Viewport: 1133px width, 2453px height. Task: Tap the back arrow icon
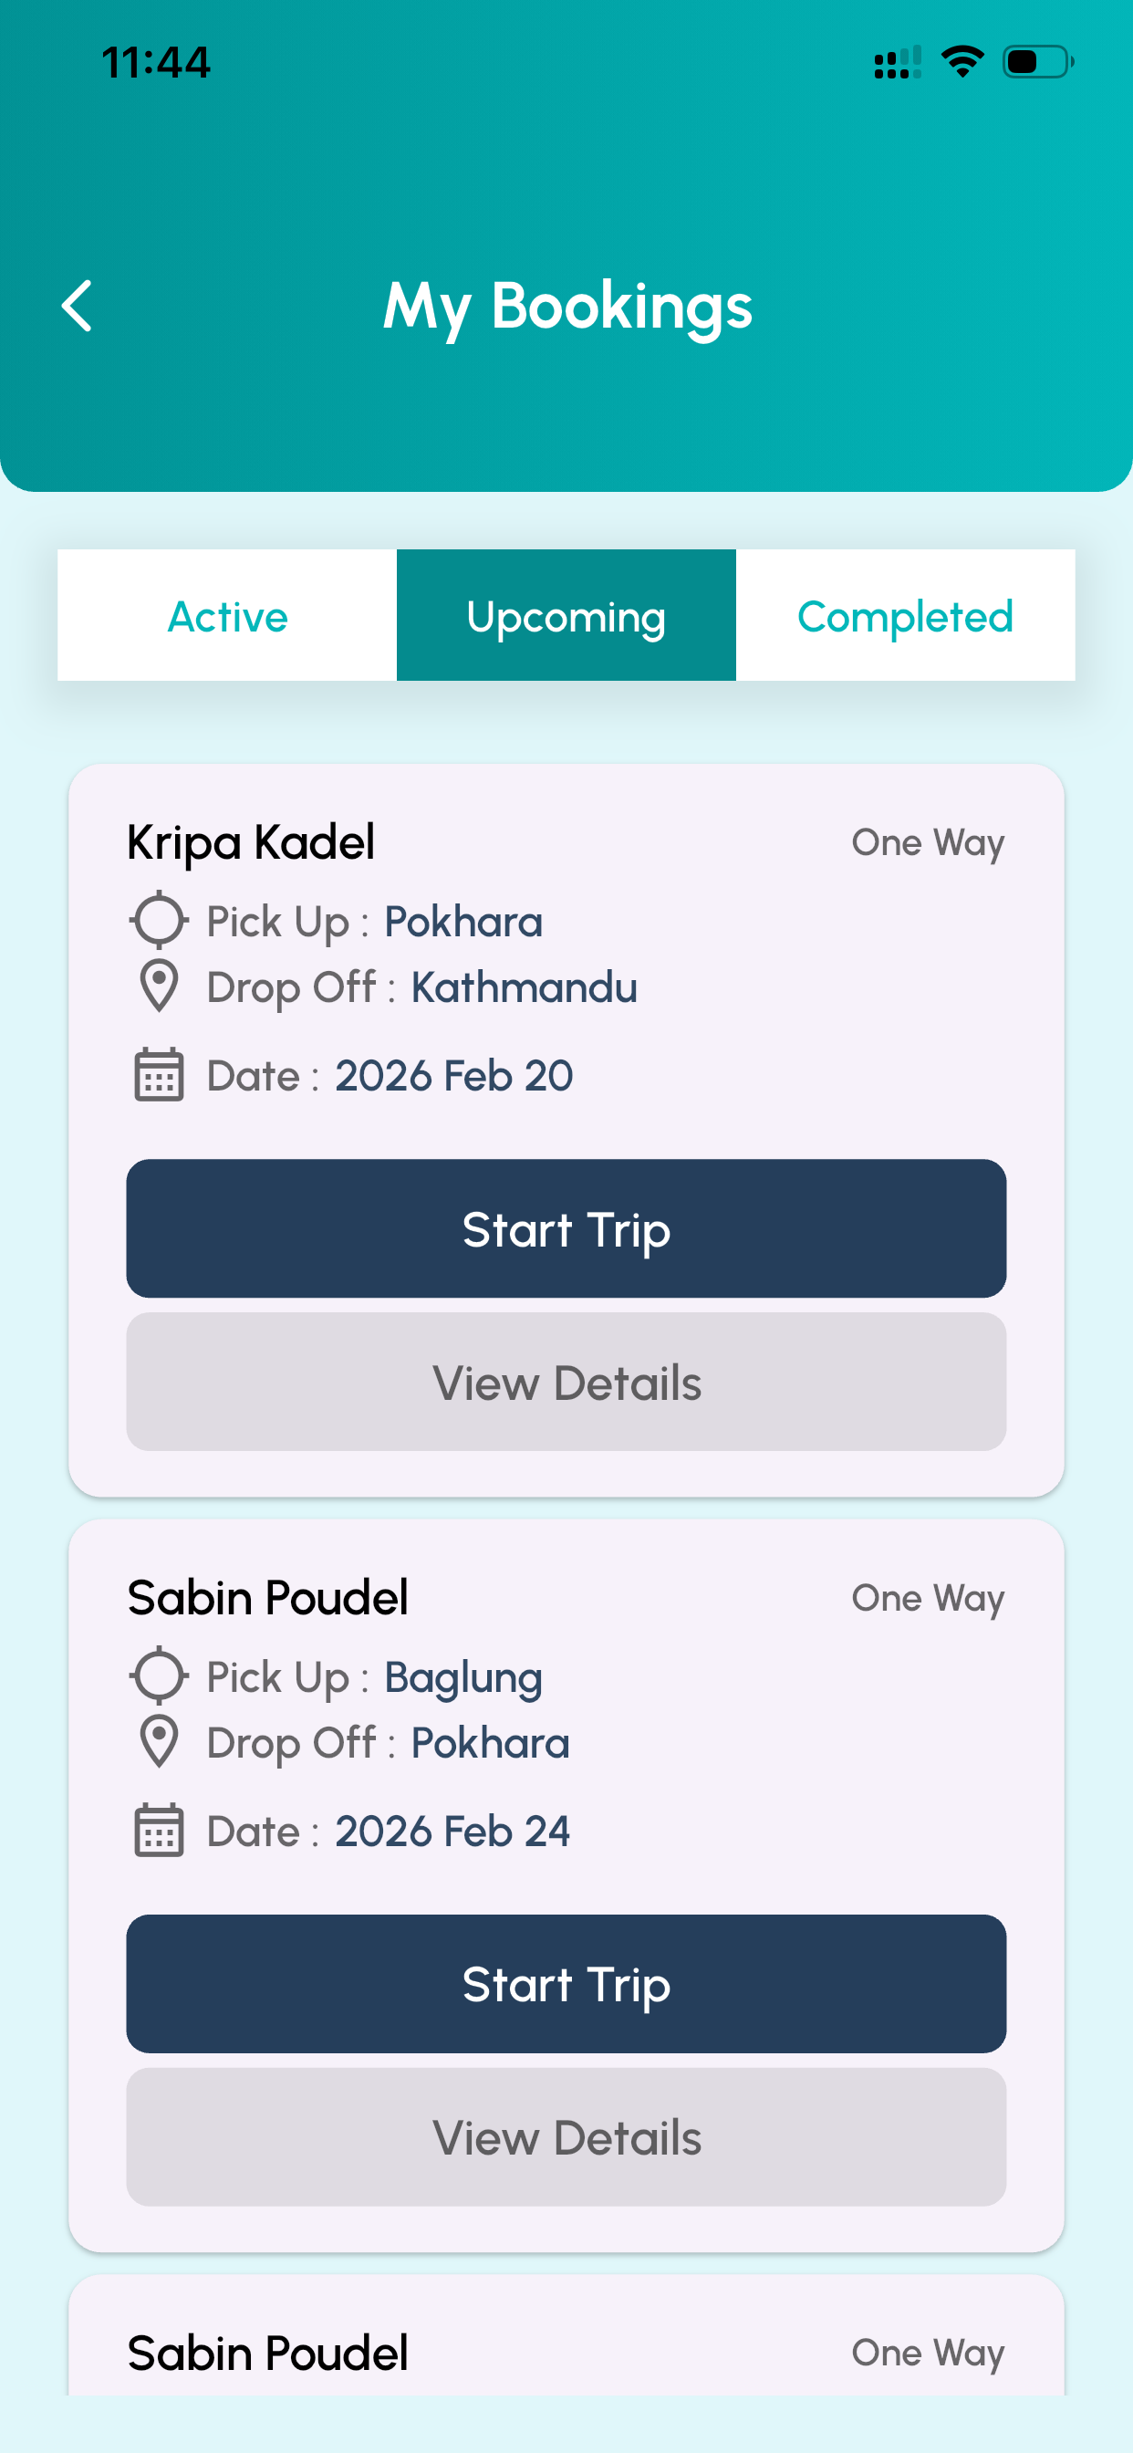point(78,306)
